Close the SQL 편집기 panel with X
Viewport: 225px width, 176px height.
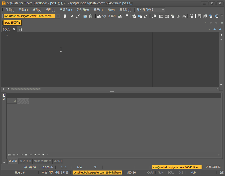222,23
